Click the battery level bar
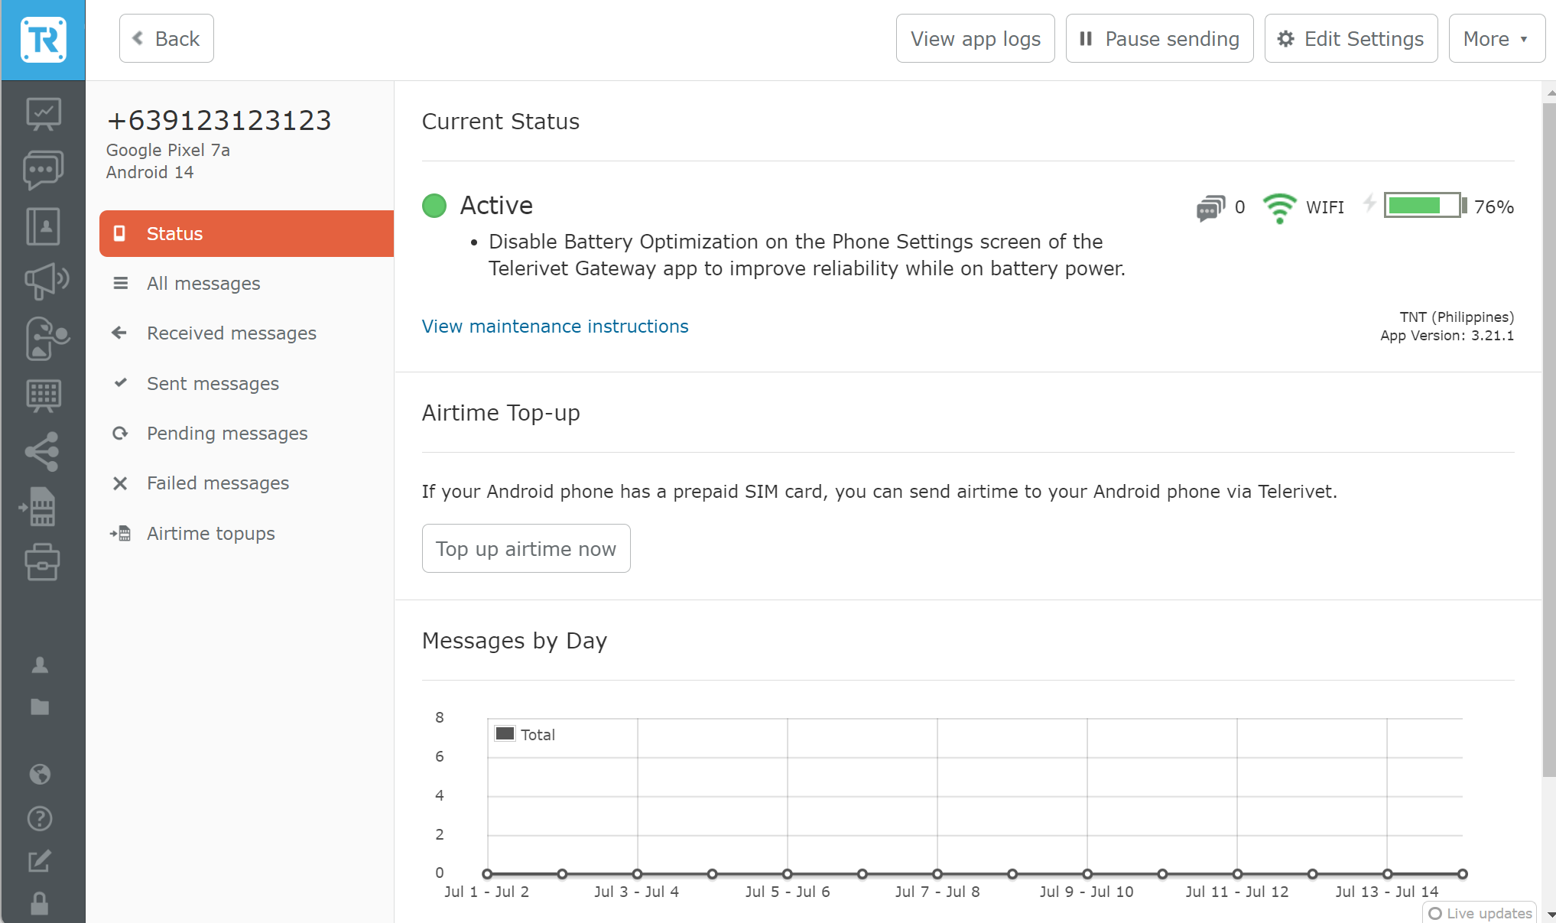 pos(1425,206)
